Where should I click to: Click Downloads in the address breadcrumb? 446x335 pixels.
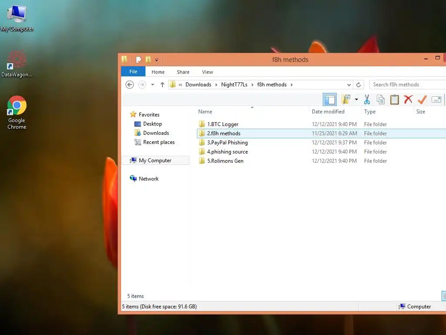tap(198, 85)
